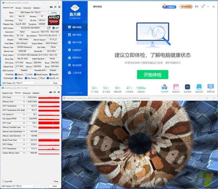Expand GPU Voltage sensor dropdown

(x=24, y=145)
